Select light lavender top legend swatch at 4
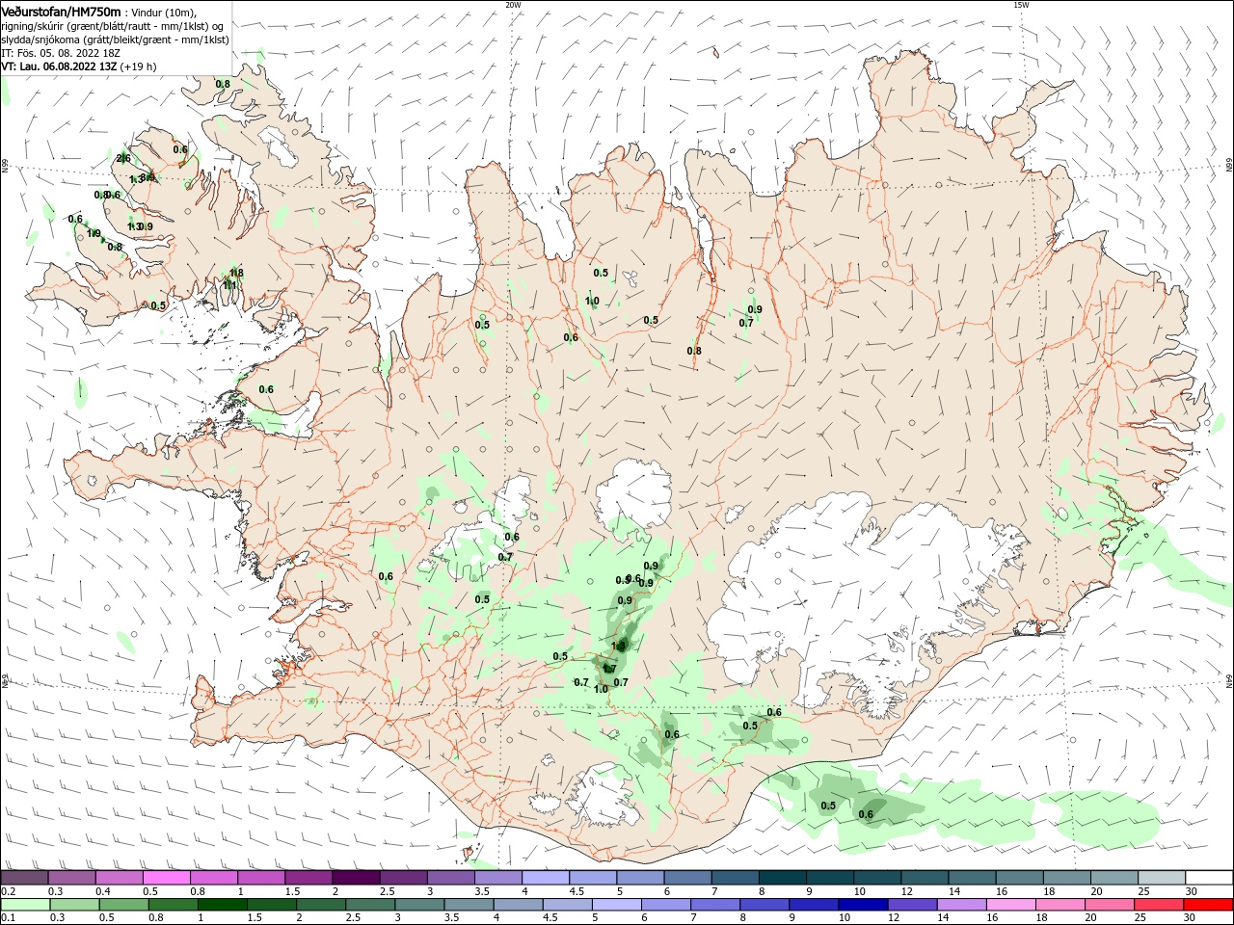Screen dimensions: 1234x925 (x=546, y=878)
